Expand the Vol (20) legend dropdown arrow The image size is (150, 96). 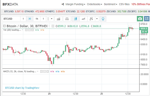pyautogui.click(x=22, y=30)
